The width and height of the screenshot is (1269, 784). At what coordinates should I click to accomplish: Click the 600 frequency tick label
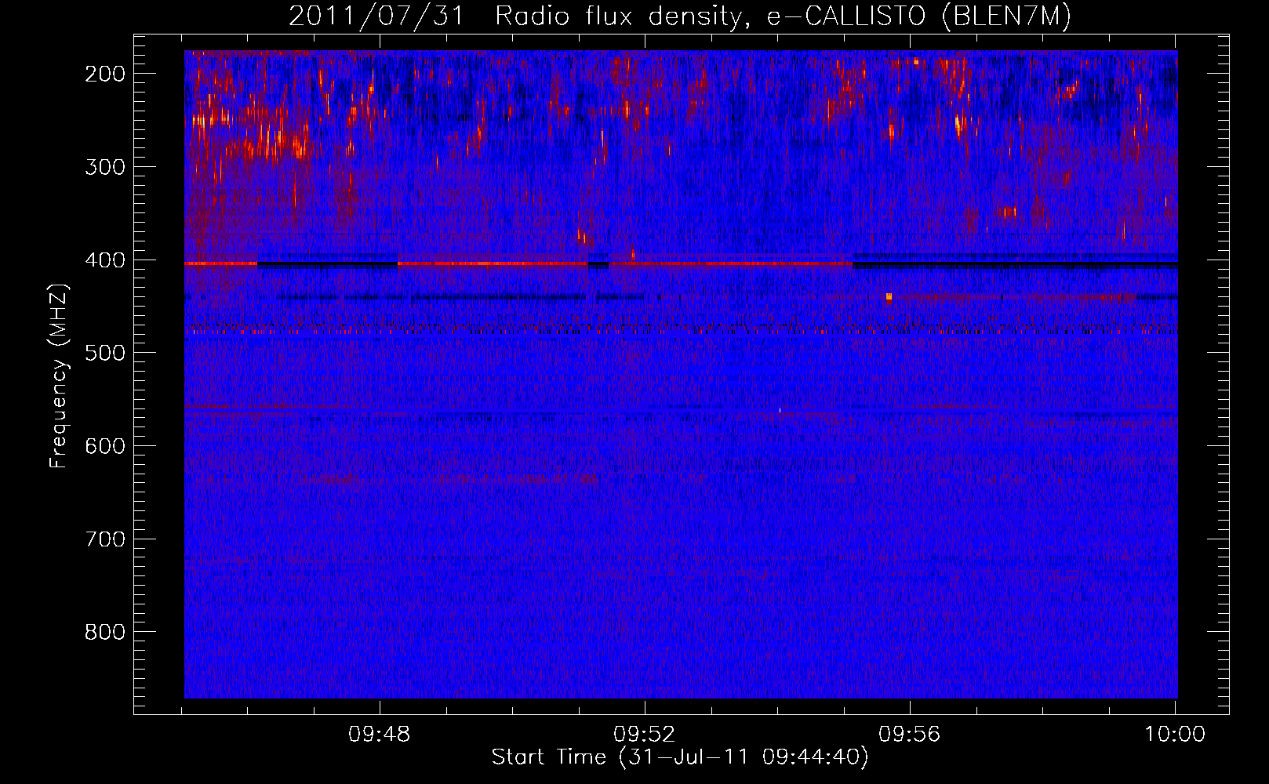pyautogui.click(x=104, y=446)
